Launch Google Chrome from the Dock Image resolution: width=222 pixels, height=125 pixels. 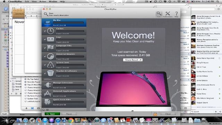71,120
